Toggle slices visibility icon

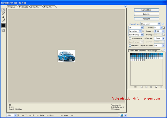(x=3, y=30)
